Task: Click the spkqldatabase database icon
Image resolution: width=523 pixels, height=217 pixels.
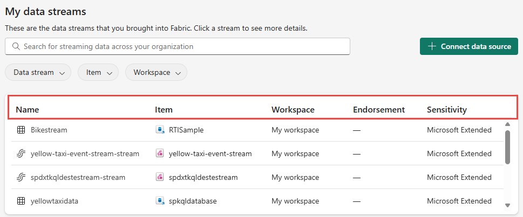Action: click(x=160, y=201)
